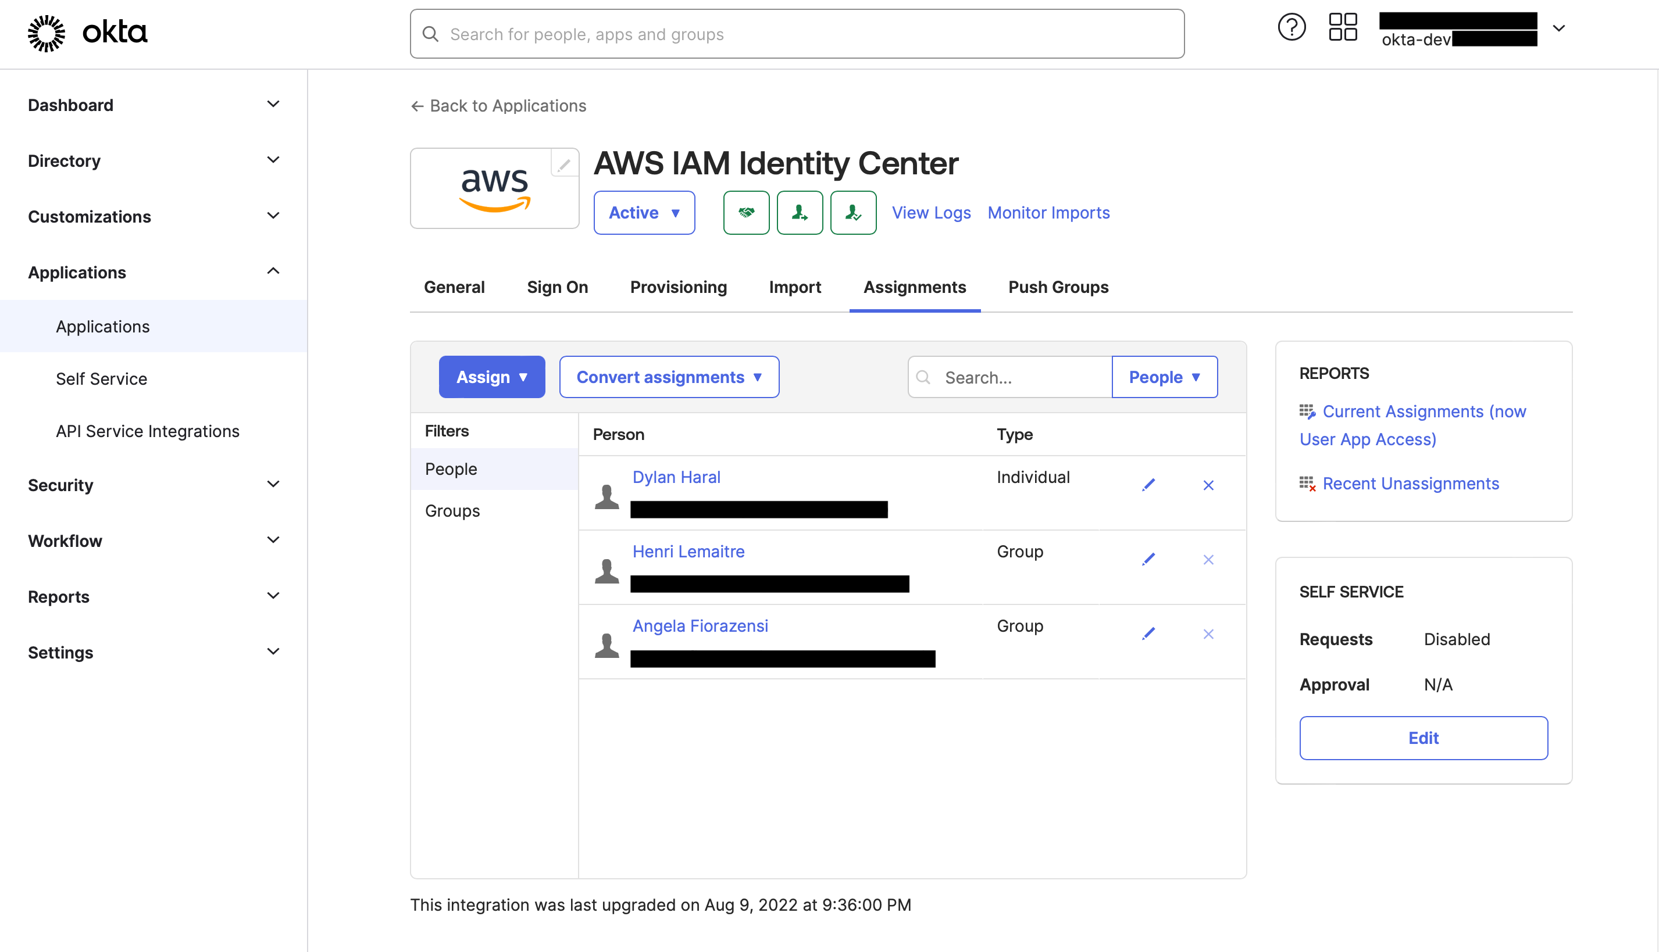Viewport: 1659px width, 952px height.
Task: Open the Provisioning tab
Action: [x=679, y=287]
